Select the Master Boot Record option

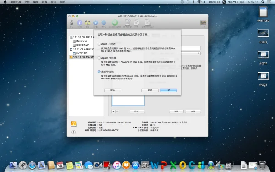click(99, 72)
